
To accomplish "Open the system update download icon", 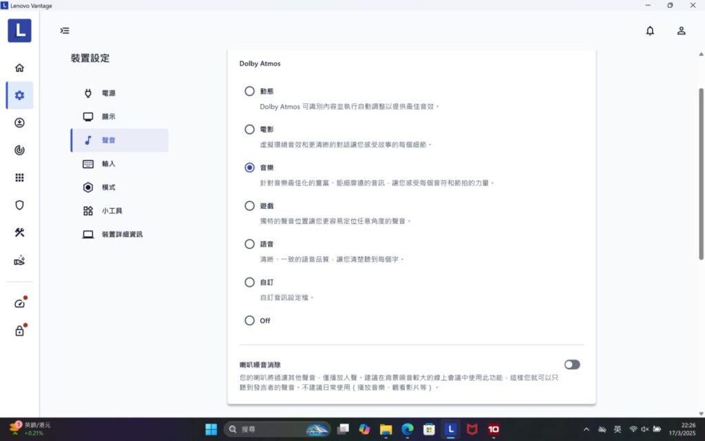I will pos(19,123).
